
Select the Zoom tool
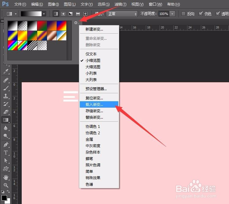click(6, 185)
